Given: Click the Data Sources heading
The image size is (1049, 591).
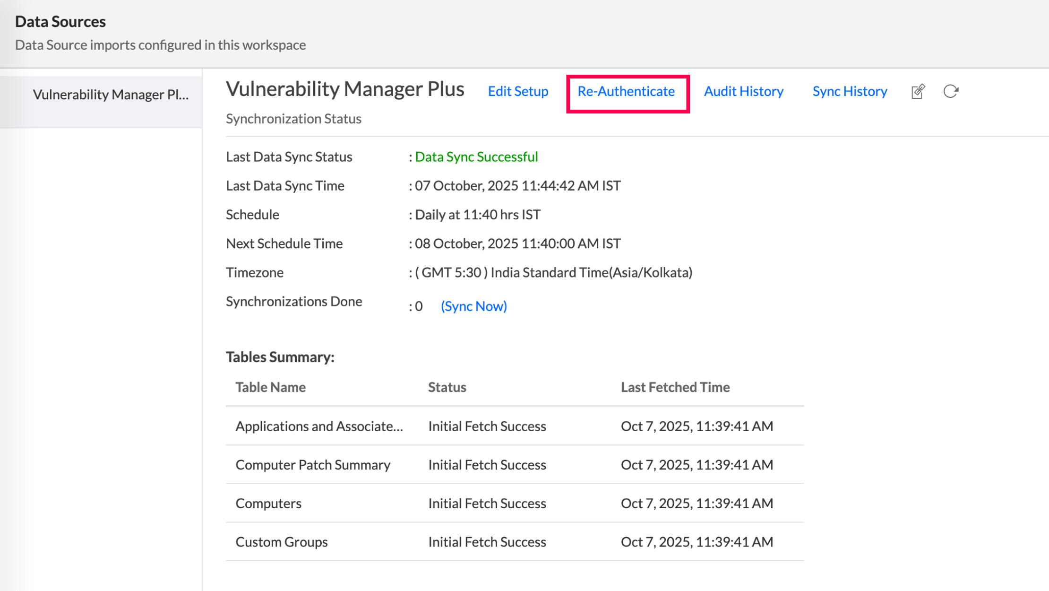Looking at the screenshot, I should tap(60, 22).
